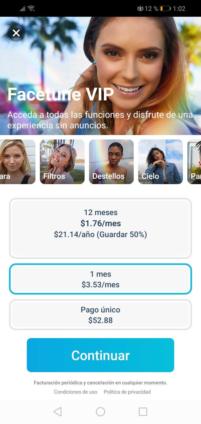The image size is (201, 424).
Task: Tap the Wi-Fi icon in status bar
Action: click(x=31, y=9)
